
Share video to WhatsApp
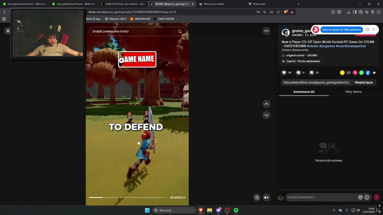(361, 73)
